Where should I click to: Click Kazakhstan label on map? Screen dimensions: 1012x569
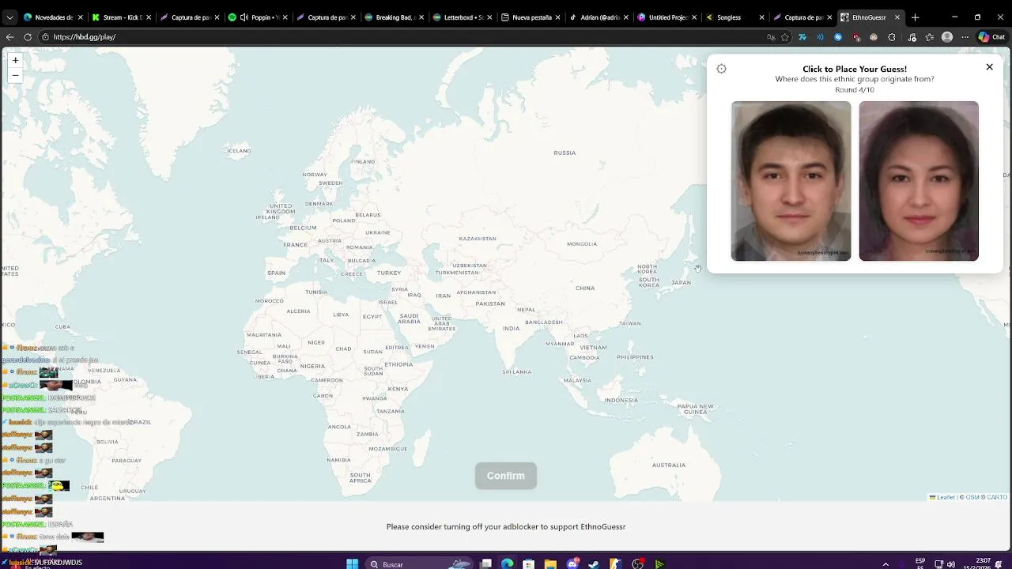tap(478, 239)
